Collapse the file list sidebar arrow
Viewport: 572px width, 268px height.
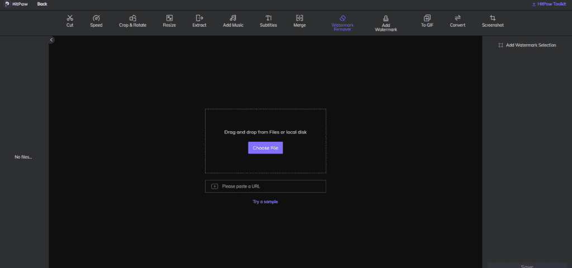(51, 40)
